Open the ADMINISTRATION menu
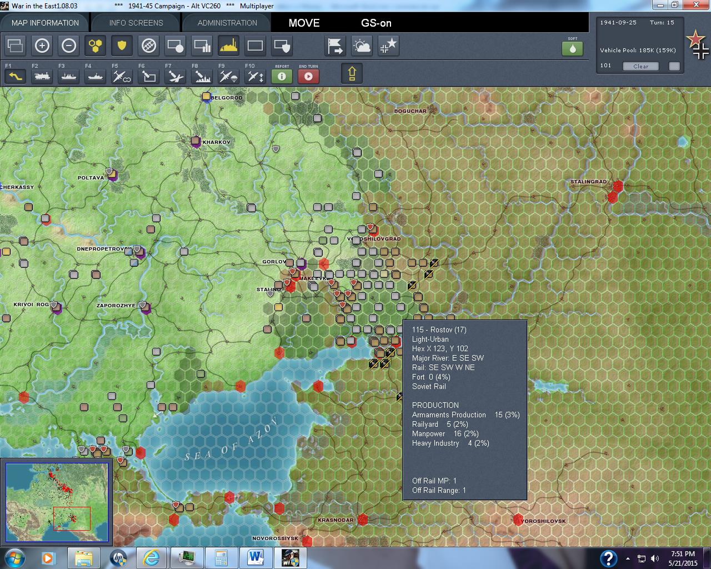This screenshot has height=569, width=711. [x=227, y=22]
